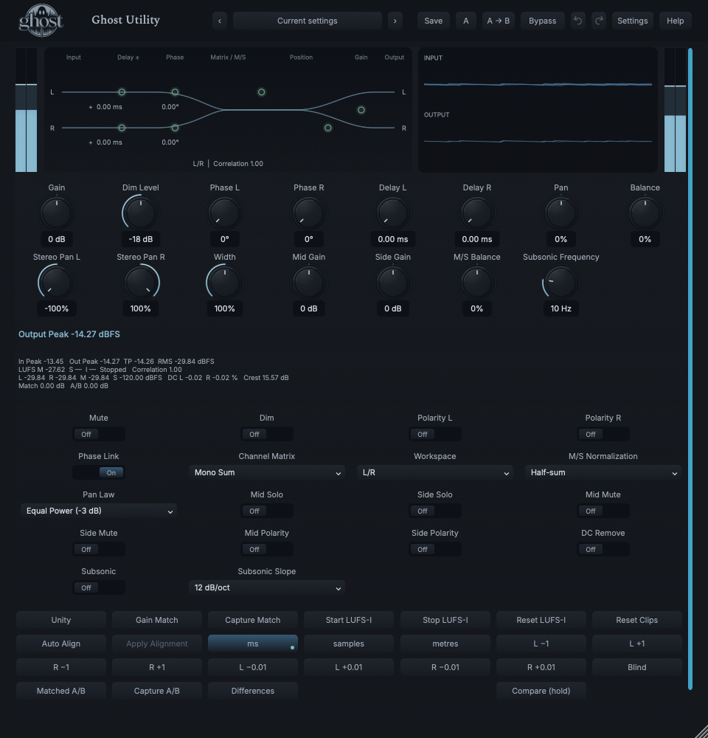Click the Save button
The width and height of the screenshot is (708, 738).
click(433, 21)
